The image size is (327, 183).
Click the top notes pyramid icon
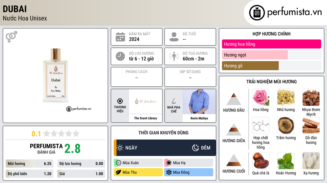click(234, 99)
